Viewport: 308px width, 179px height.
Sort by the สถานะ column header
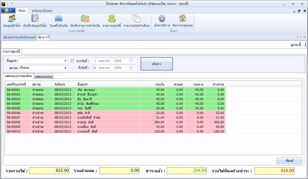click(x=42, y=84)
